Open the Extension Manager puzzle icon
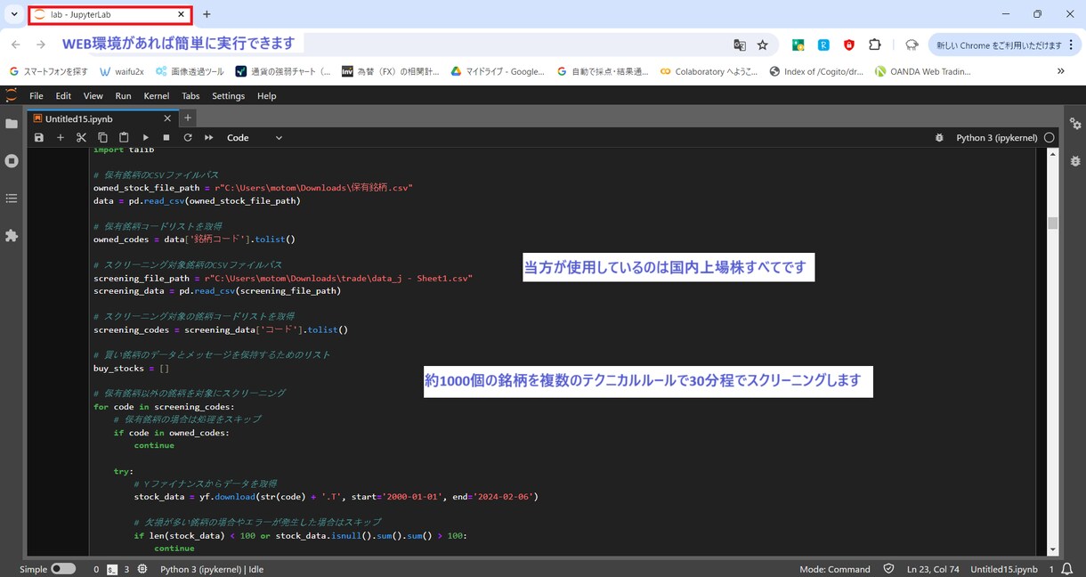The image size is (1086, 577). (x=12, y=236)
